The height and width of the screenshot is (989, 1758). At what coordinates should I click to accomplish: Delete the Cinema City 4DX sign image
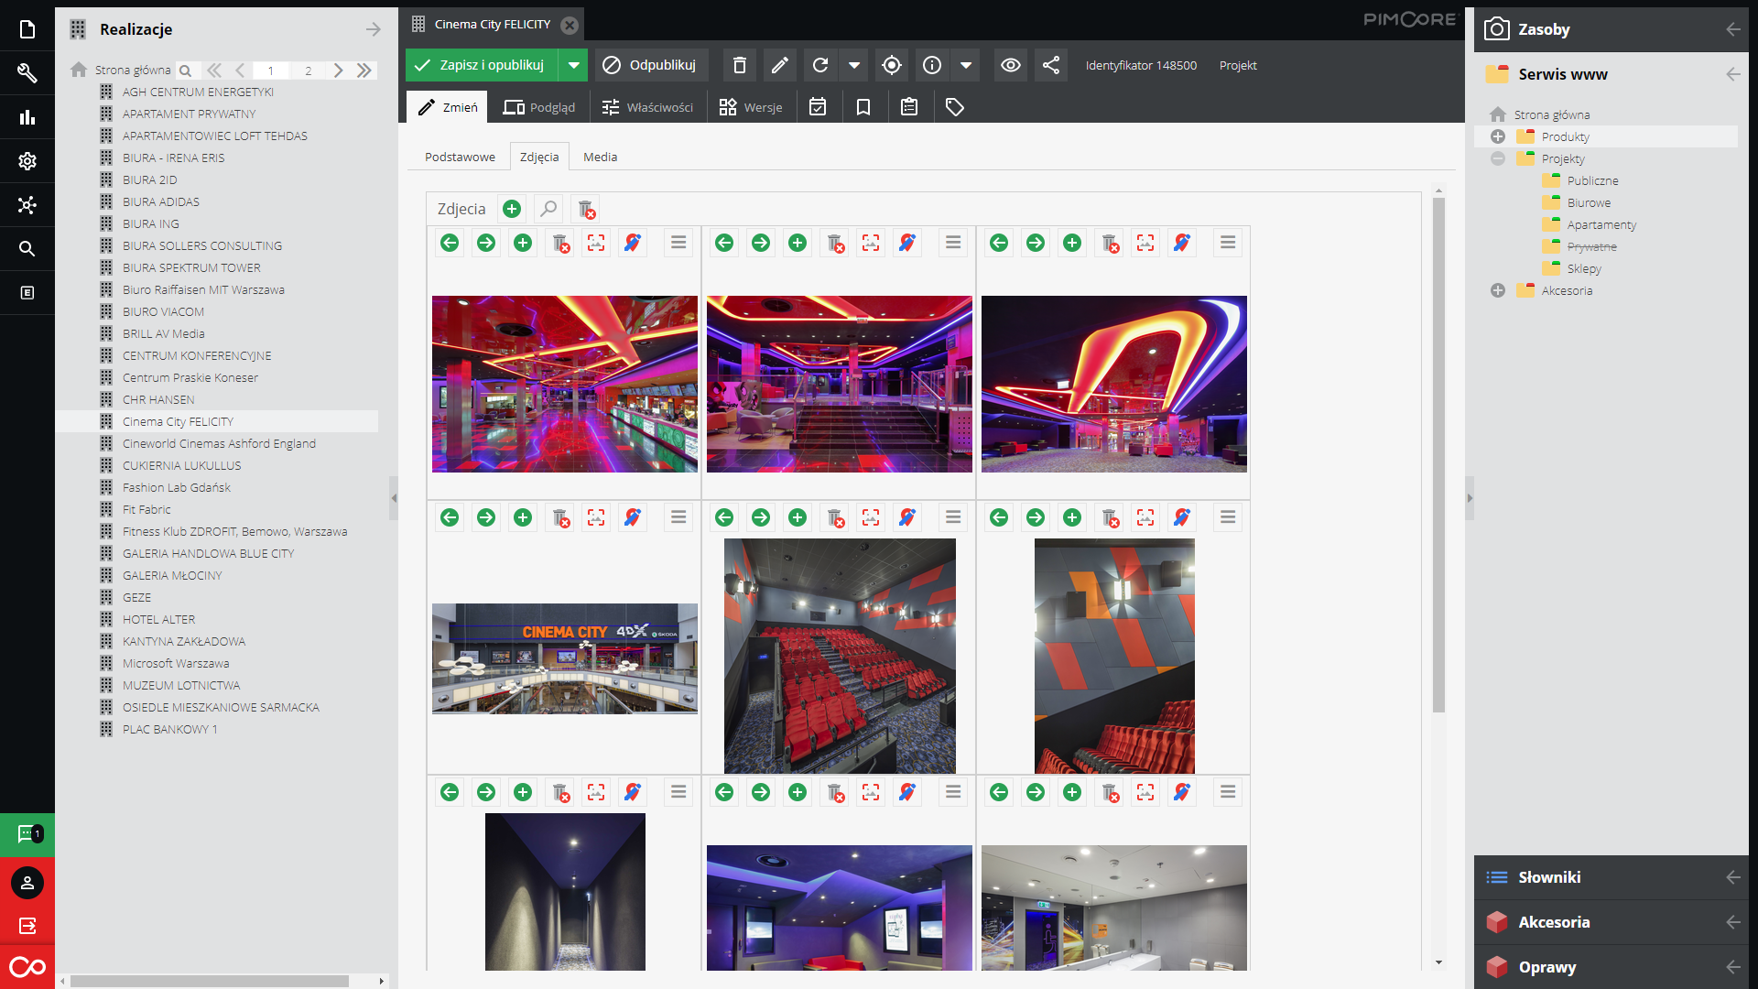pos(560,517)
